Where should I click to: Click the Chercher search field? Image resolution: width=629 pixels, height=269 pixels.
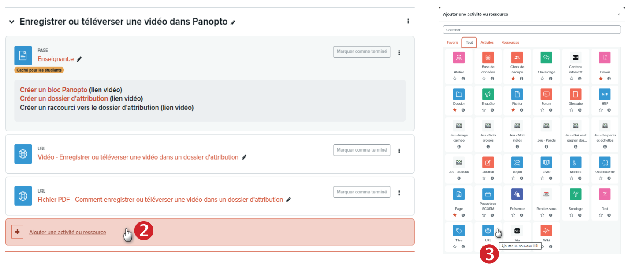(x=532, y=30)
